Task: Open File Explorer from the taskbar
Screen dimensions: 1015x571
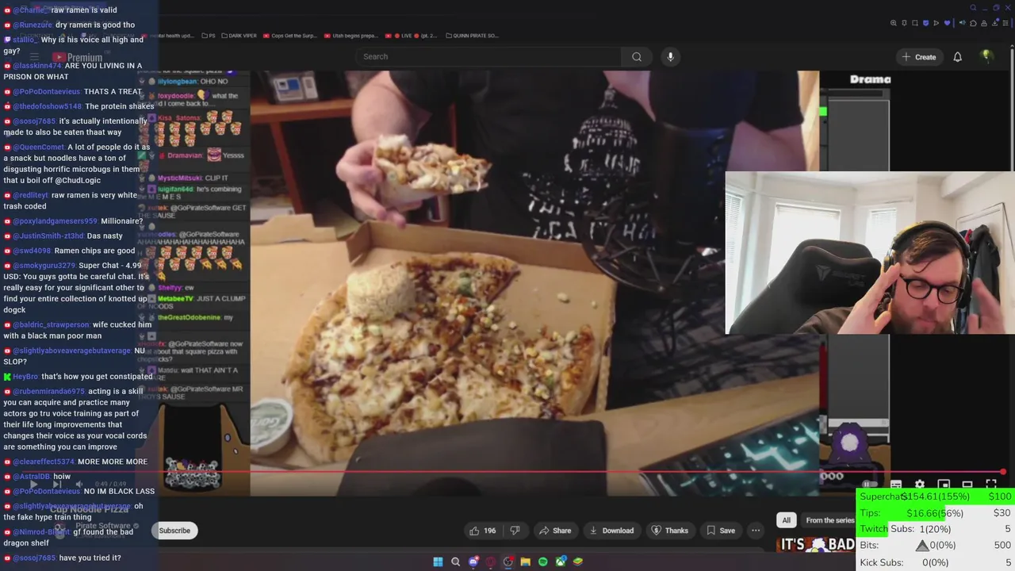Action: (525, 561)
